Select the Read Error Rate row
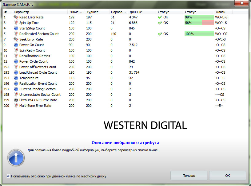Image resolution: width=251 pixels, height=186 pixels. 125,17
